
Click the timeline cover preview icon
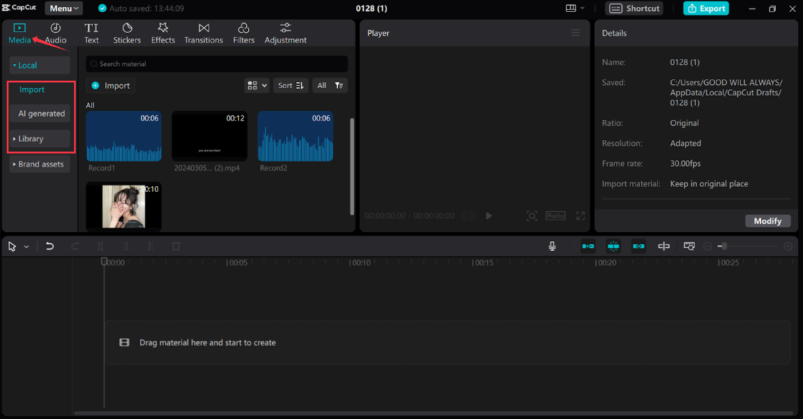pos(689,246)
